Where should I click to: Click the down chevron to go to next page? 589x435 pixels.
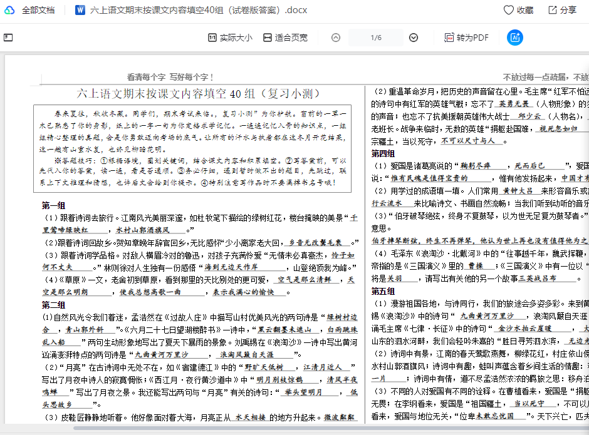413,38
